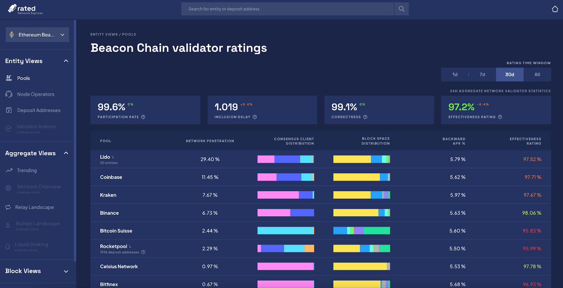Select the Deposit Addresses icon
This screenshot has width=563, height=288.
coord(9,110)
